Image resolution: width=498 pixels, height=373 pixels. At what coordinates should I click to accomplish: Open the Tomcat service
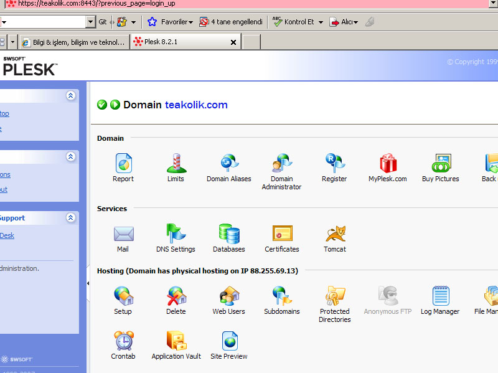[x=336, y=234]
